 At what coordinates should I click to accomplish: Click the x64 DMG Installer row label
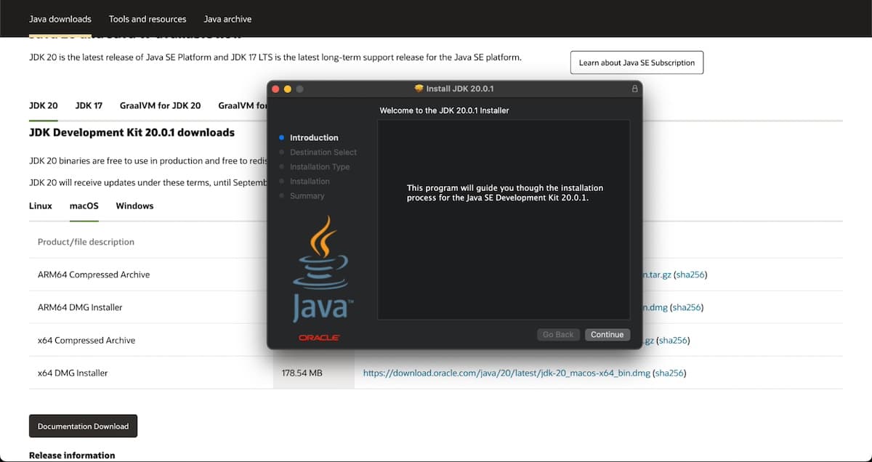click(x=73, y=373)
